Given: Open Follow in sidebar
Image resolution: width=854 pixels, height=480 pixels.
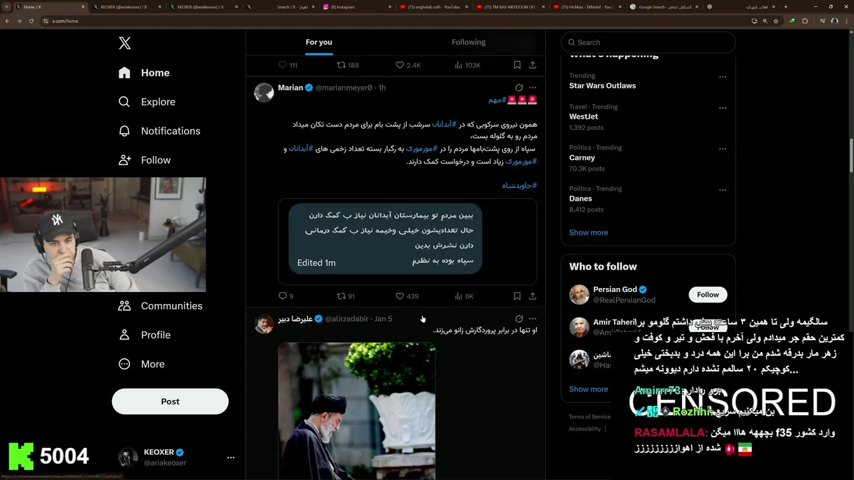Looking at the screenshot, I should (145, 160).
